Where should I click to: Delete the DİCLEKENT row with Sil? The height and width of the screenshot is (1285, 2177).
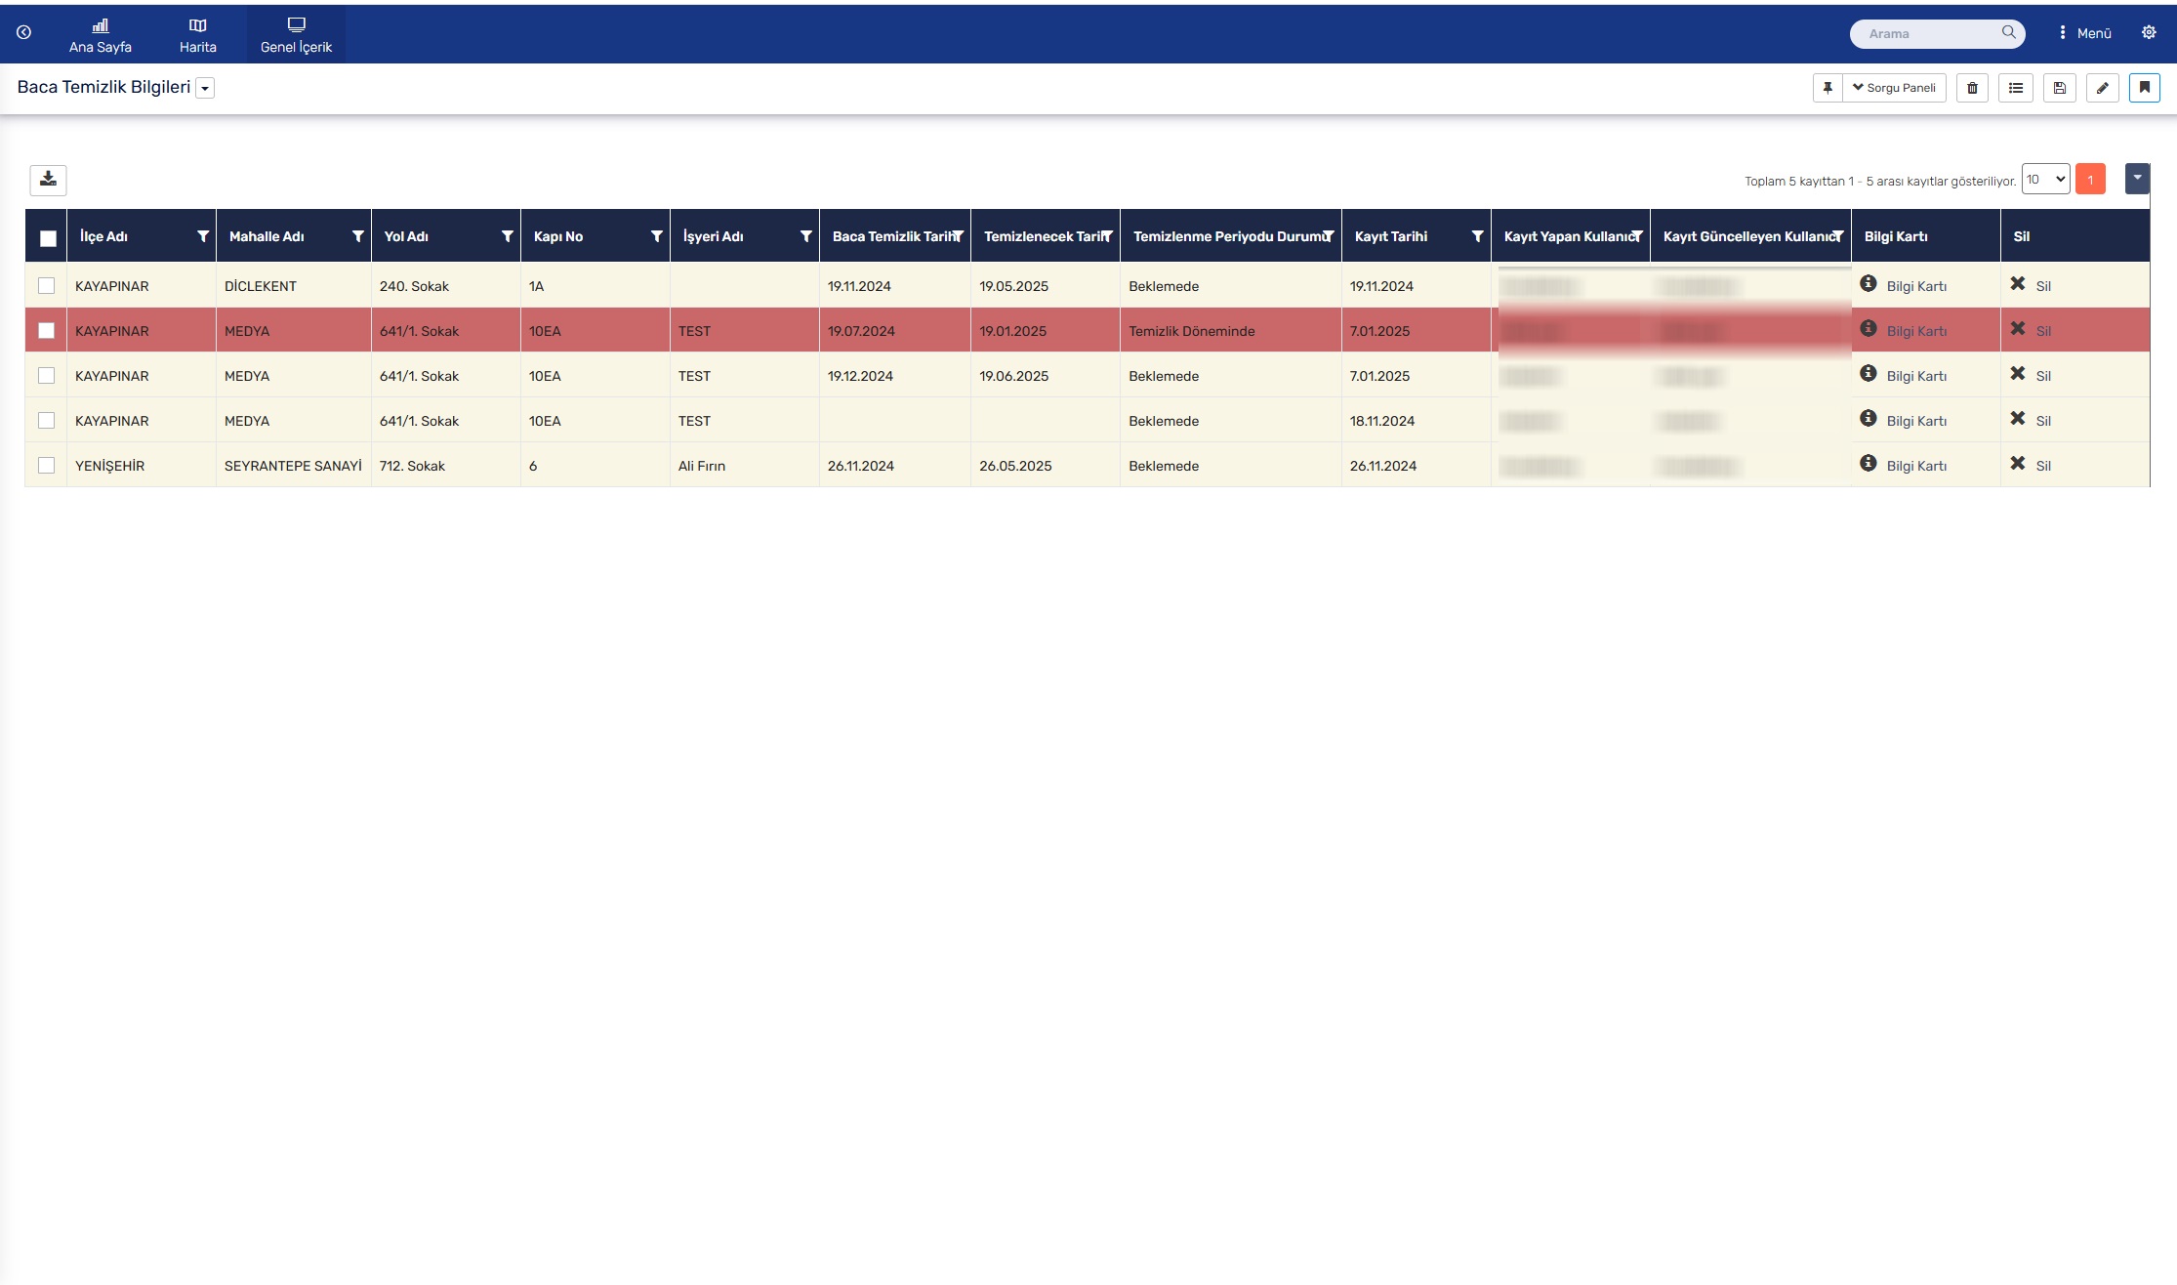pyautogui.click(x=2031, y=285)
